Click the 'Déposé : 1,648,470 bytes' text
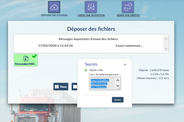Screen dimensions: 184x122 click(x=154, y=70)
